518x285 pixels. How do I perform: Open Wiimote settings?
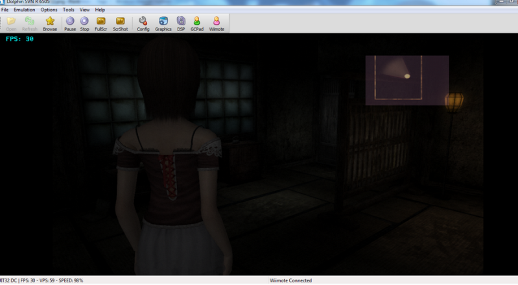click(x=217, y=23)
